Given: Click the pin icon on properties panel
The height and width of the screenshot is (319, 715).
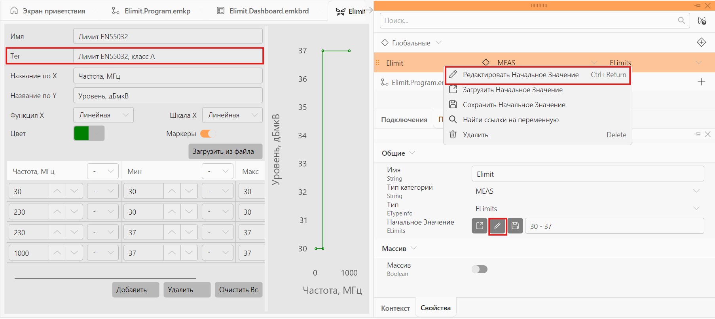Looking at the screenshot, I should [x=698, y=134].
